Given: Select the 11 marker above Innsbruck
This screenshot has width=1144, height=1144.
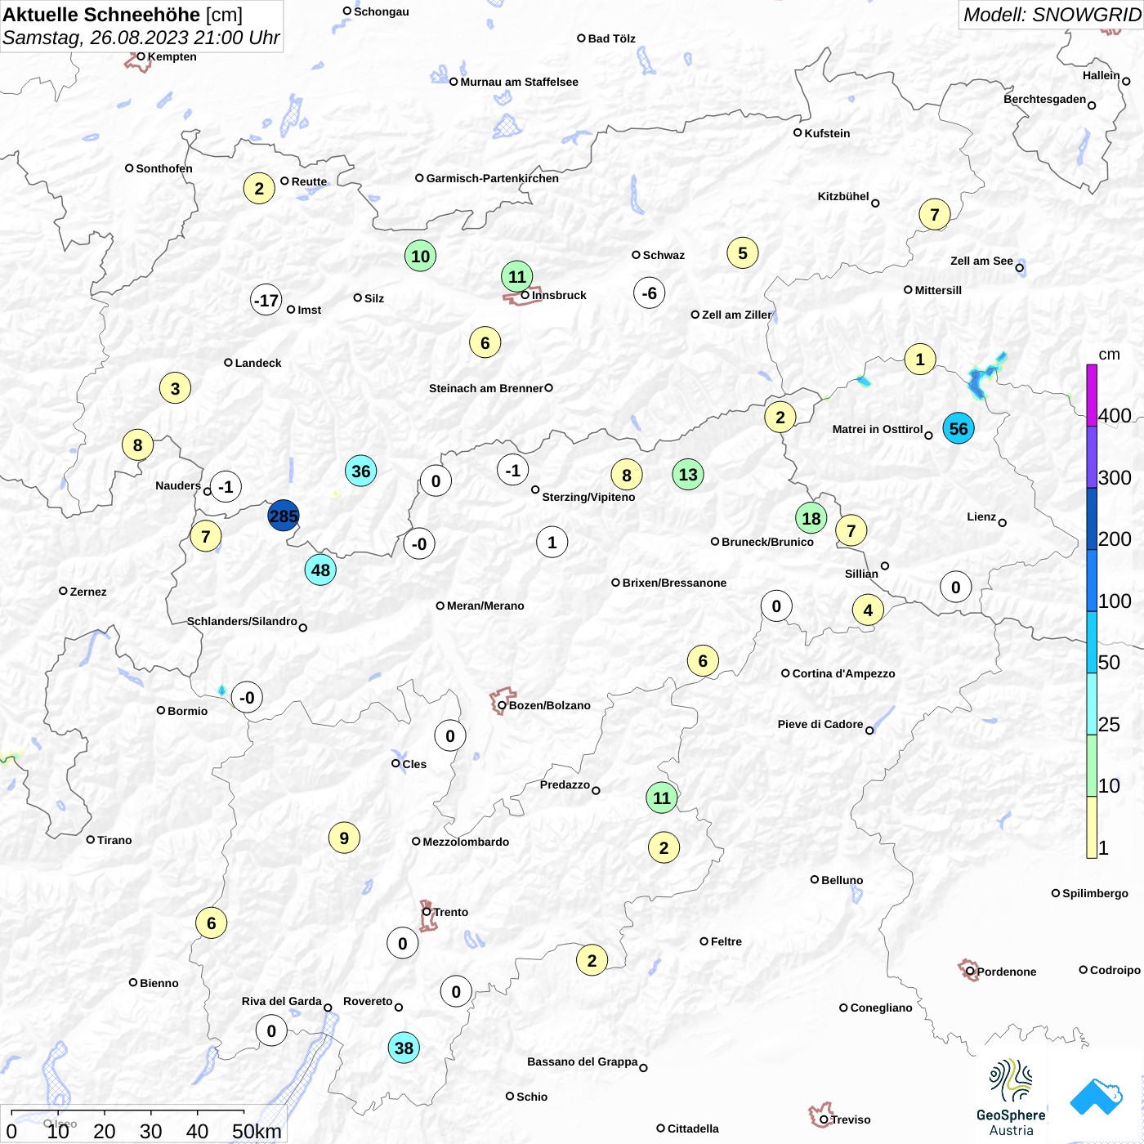Looking at the screenshot, I should 517,276.
